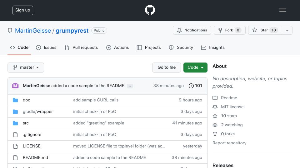
Task: Open the gradle/wrapper folder
Action: click(38, 112)
